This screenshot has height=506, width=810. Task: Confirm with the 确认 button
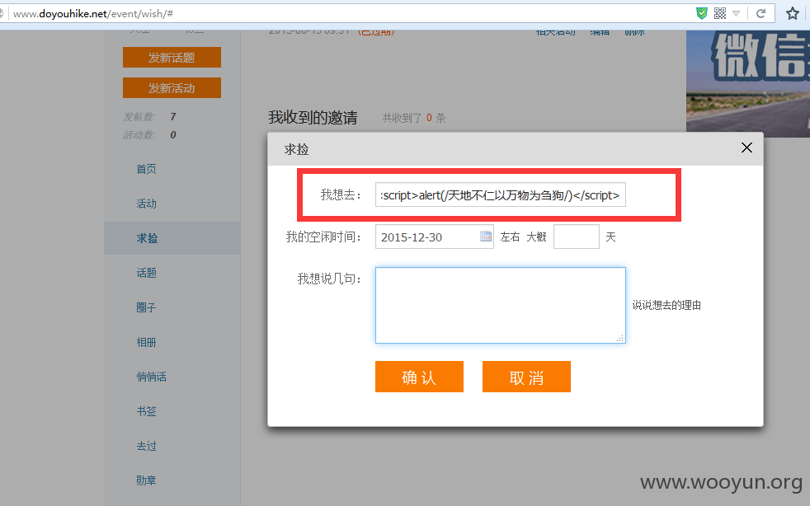point(419,377)
